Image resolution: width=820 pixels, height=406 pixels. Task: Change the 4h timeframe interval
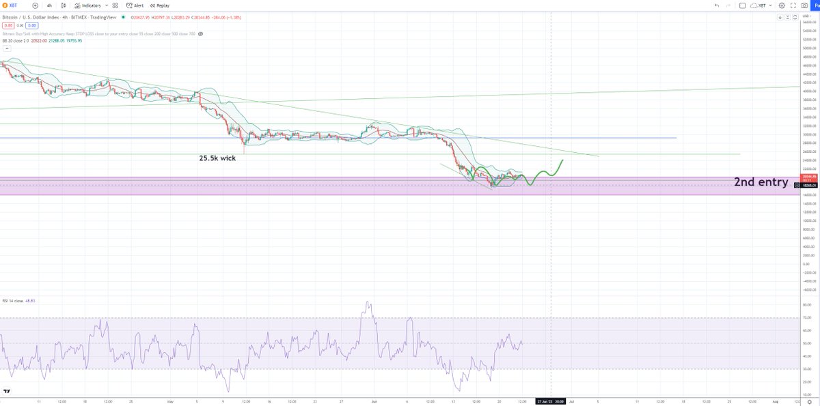coord(49,5)
